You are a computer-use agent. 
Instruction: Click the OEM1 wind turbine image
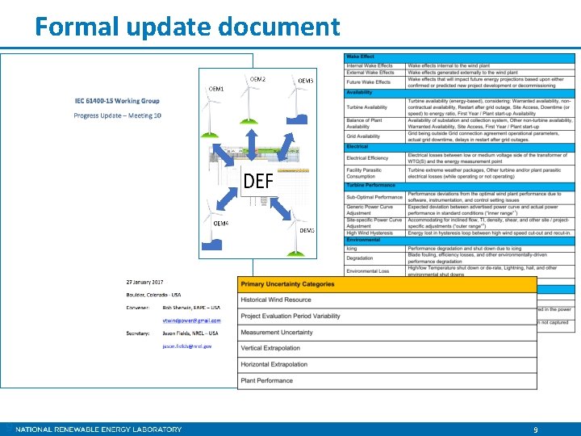(210, 114)
